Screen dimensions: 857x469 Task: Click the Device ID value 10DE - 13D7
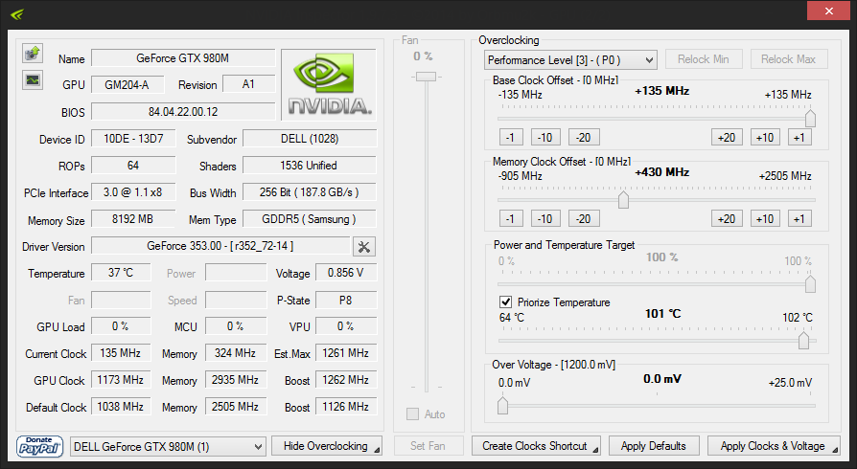pyautogui.click(x=133, y=139)
